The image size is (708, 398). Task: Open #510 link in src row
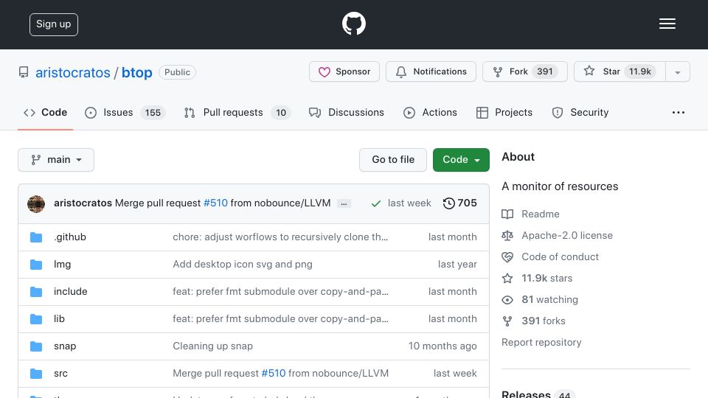pyautogui.click(x=274, y=373)
